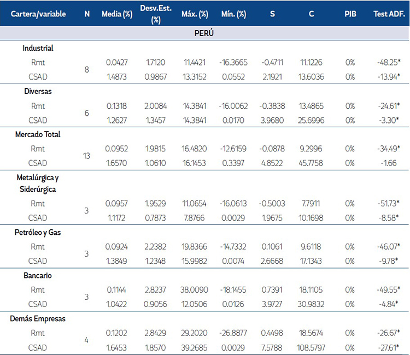Image resolution: width=410 pixels, height=355 pixels.
Task: Select the Industrial group label
Action: point(38,48)
